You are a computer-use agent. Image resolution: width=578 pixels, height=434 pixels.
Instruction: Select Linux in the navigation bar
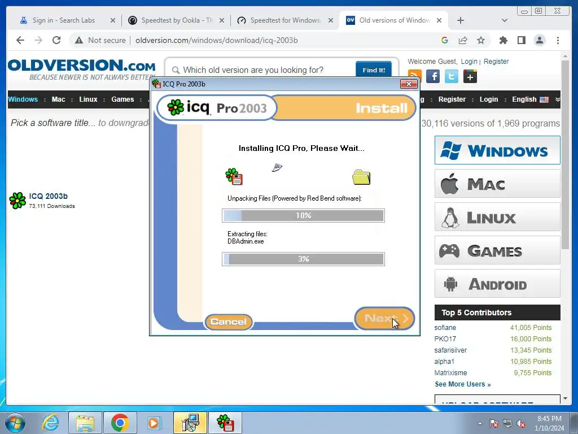[x=88, y=99]
